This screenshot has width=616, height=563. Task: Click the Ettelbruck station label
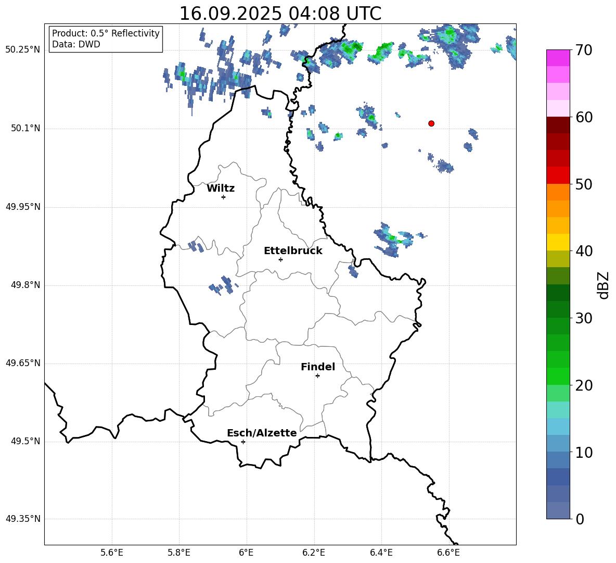(x=293, y=251)
